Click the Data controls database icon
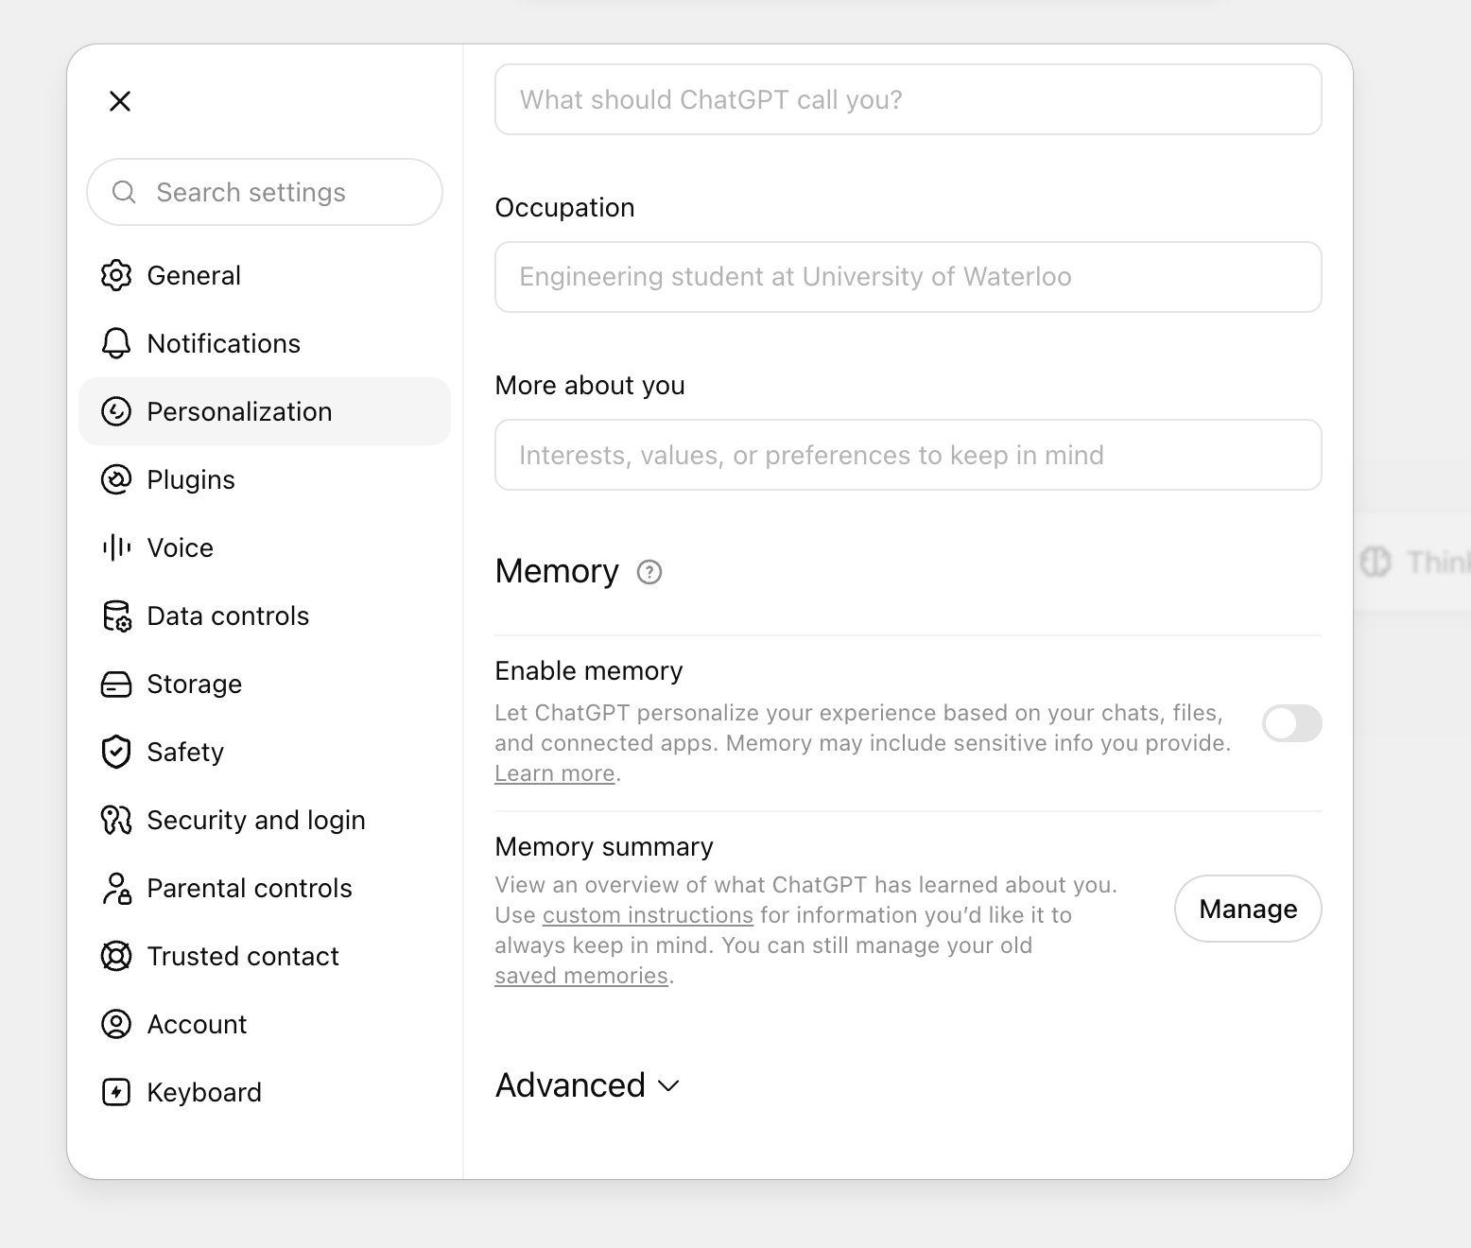Viewport: 1471px width, 1248px height. click(x=116, y=615)
